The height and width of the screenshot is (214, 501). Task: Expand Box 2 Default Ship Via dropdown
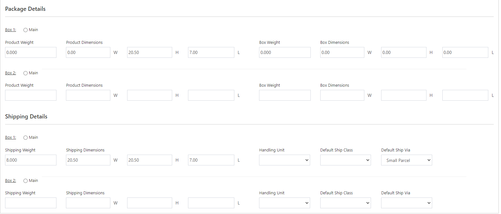[x=406, y=203]
